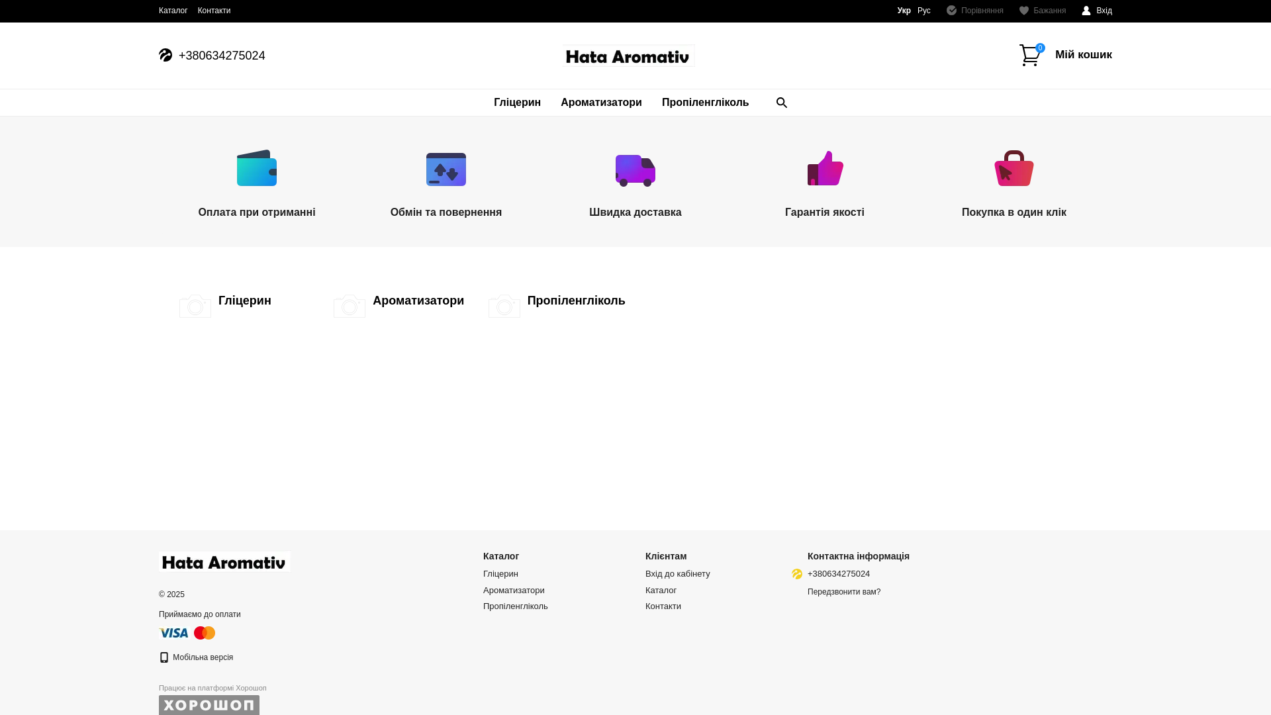Click the Пропіленгліколь category placeholder image
Screen dimensions: 1271x715
coord(504,306)
